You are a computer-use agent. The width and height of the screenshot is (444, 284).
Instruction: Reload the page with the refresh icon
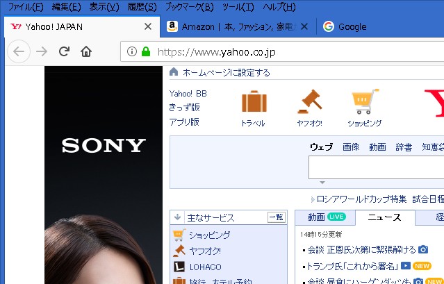[65, 51]
